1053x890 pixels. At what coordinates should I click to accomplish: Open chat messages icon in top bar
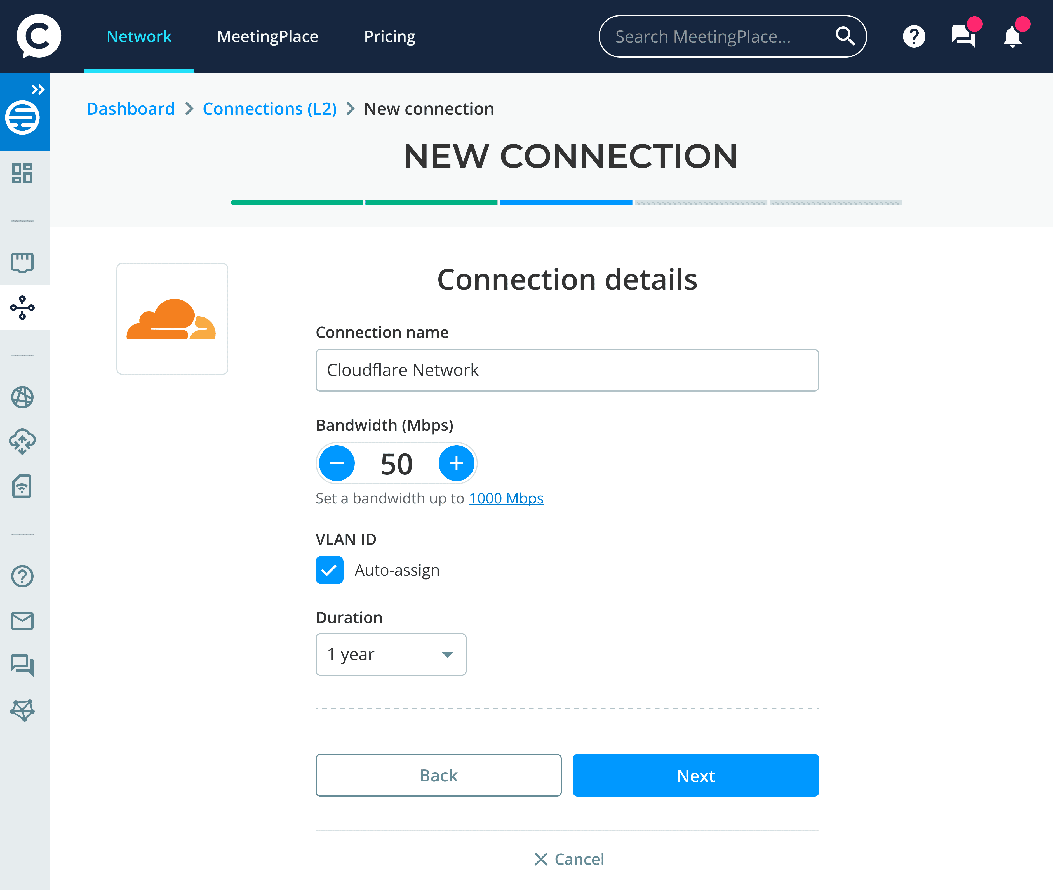(x=963, y=36)
